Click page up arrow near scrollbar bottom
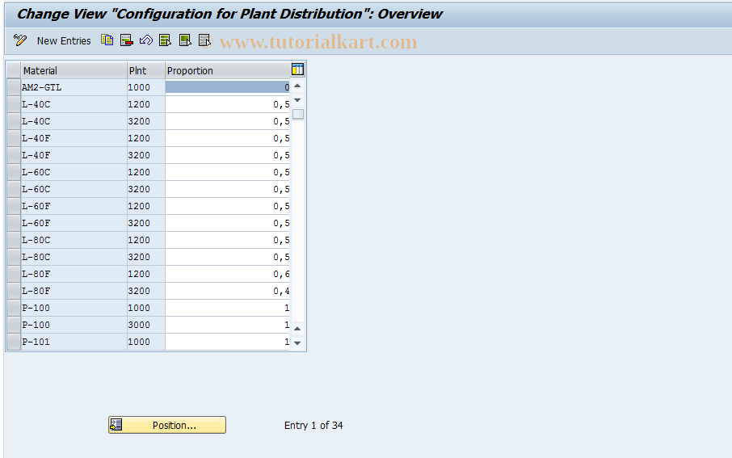This screenshot has width=732, height=458. [297, 329]
